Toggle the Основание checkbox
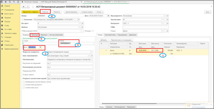Screen dimensions: 214x109 coord(22,19)
